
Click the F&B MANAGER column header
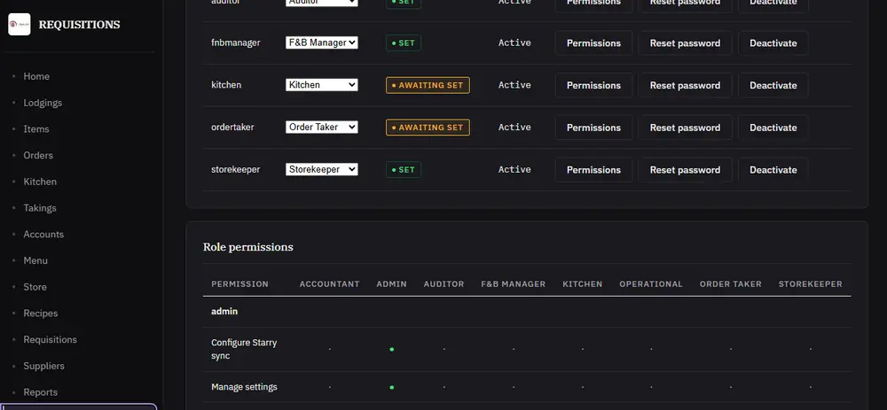pos(513,284)
